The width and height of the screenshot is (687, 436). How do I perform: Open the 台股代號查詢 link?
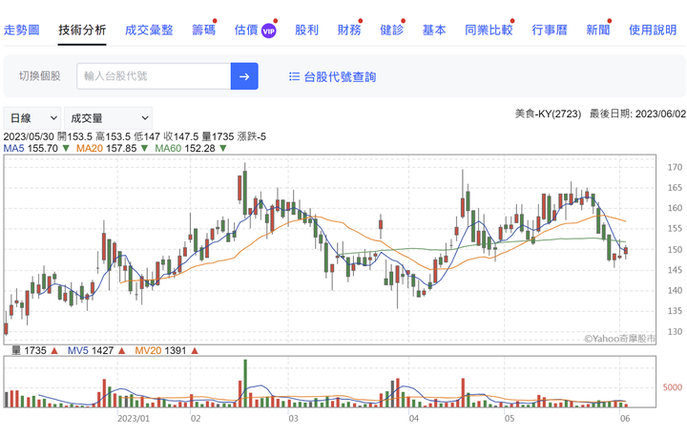point(340,77)
